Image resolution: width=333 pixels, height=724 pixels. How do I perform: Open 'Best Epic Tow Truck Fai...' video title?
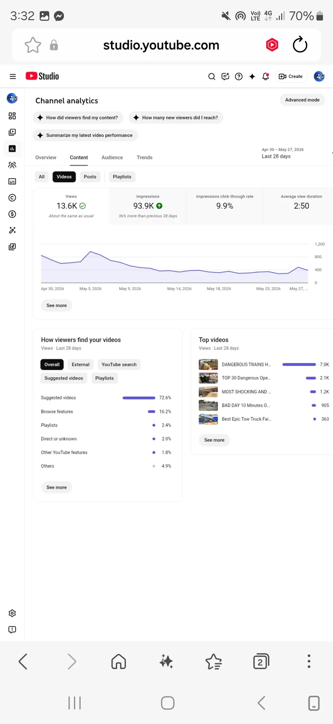246,419
